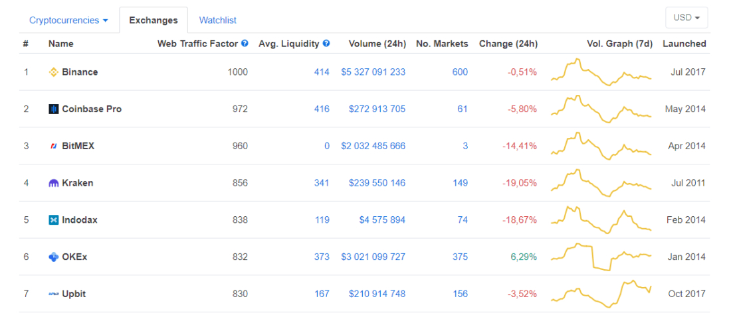Image resolution: width=731 pixels, height=313 pixels.
Task: Open the USD currency selector
Action: point(686,18)
